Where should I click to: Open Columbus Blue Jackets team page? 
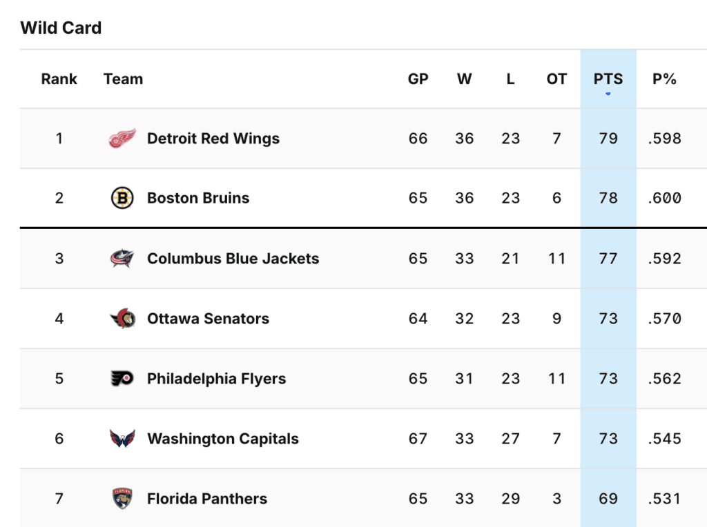(233, 259)
